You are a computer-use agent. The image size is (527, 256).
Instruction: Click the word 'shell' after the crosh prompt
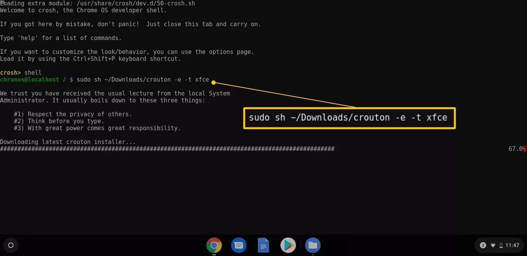[33, 73]
